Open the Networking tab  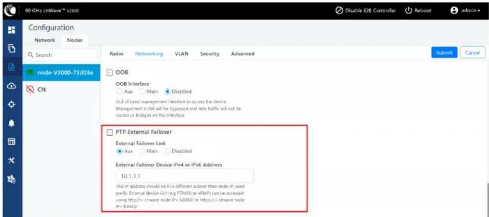point(149,54)
